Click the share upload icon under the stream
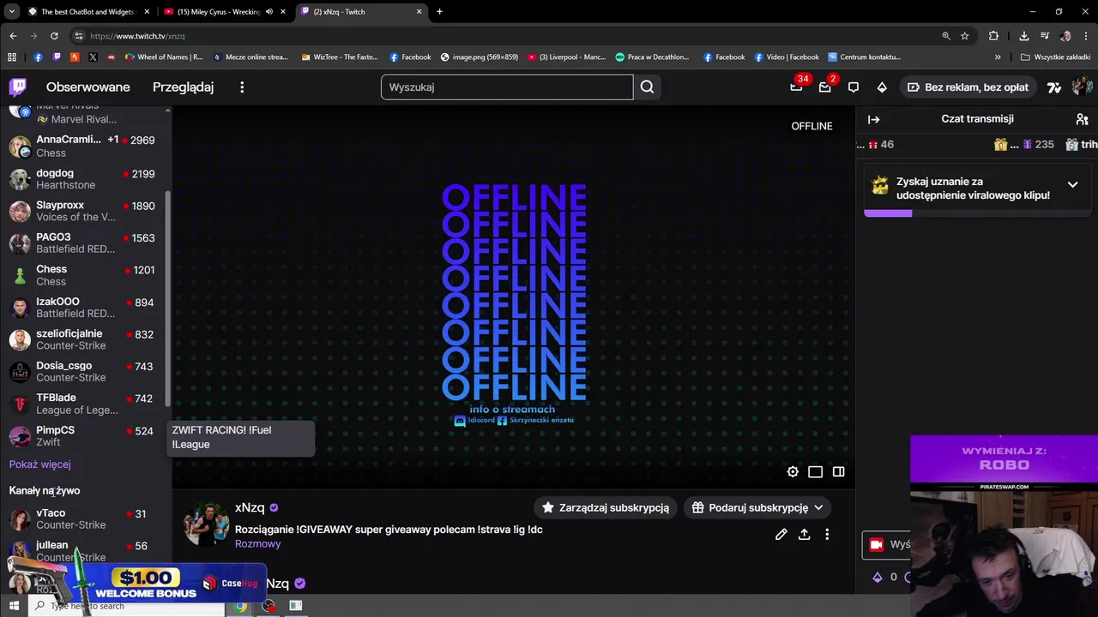The width and height of the screenshot is (1098, 617). [804, 534]
